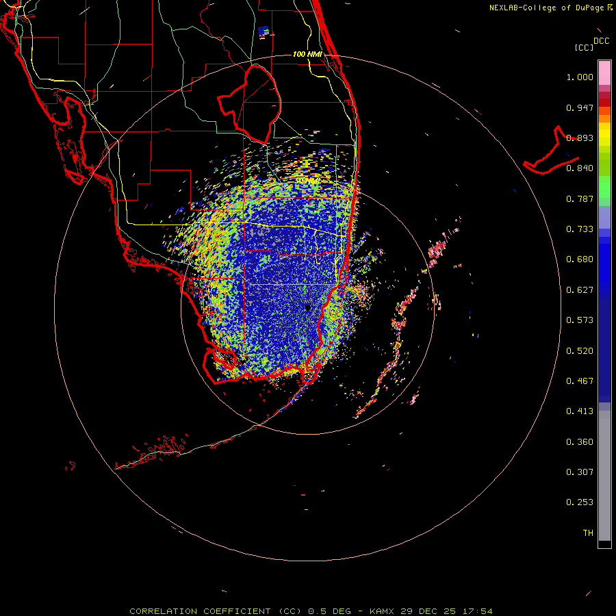Click the 50 NMI range ring label
This screenshot has height=616, width=616.
click(x=307, y=181)
